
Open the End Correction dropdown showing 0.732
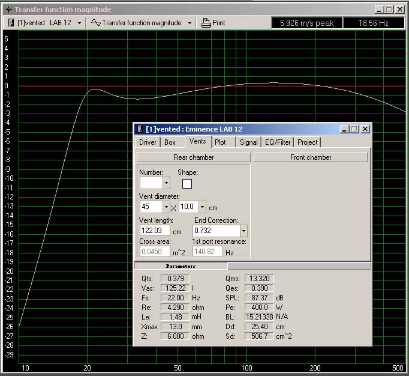(243, 231)
